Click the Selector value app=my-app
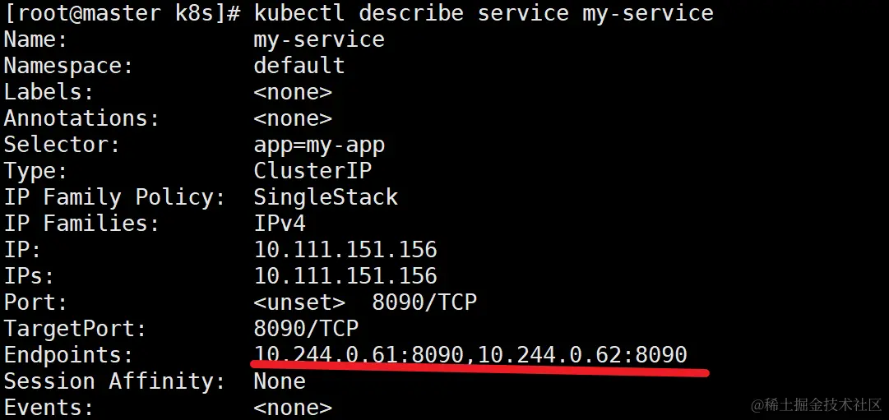Image resolution: width=889 pixels, height=420 pixels. click(319, 145)
